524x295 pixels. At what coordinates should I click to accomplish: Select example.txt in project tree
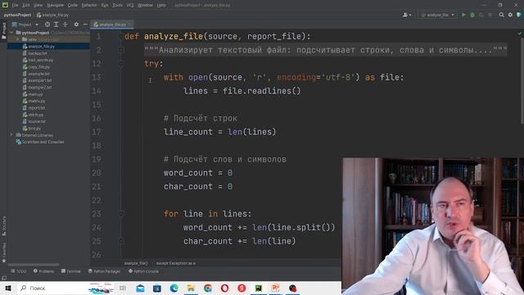(38, 74)
